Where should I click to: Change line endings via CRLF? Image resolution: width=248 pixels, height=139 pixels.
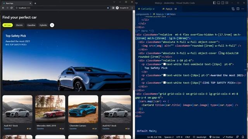pyautogui.click(x=188, y=137)
